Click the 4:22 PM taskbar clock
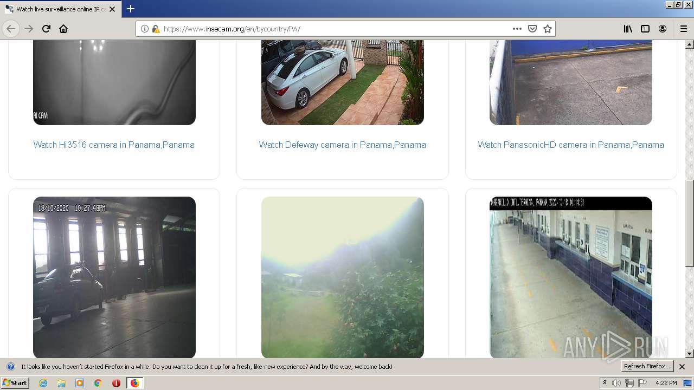 tap(666, 383)
